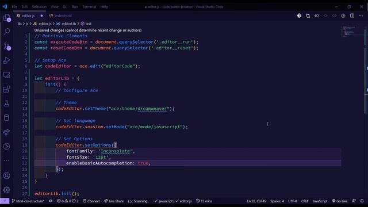The height and width of the screenshot is (207, 368).
Task: Open the database cylinder view
Action: 7,117
